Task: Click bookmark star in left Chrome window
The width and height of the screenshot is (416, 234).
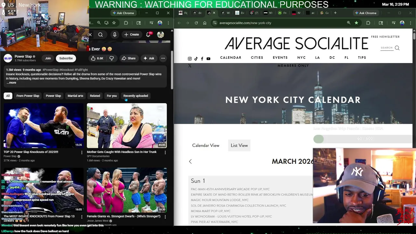Action: click(x=114, y=23)
